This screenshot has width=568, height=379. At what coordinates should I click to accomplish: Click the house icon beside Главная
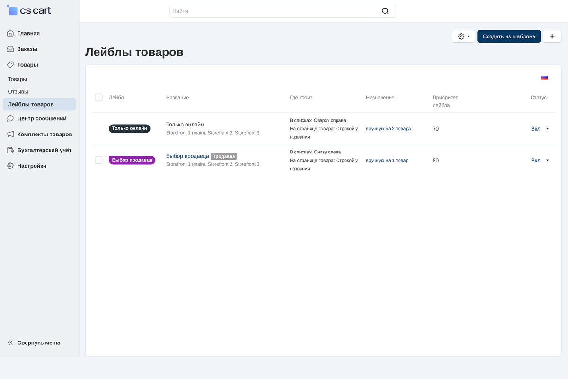pos(10,33)
